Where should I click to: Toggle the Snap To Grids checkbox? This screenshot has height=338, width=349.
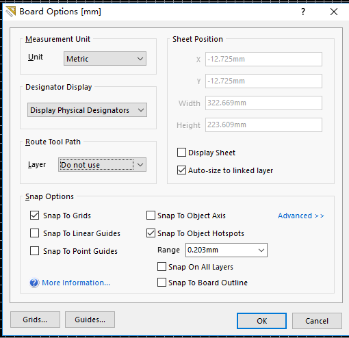coord(34,216)
